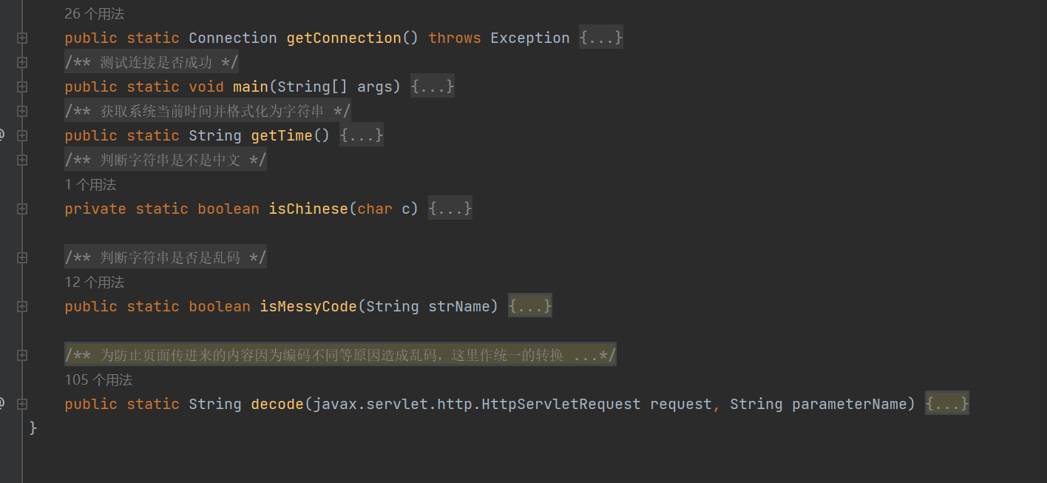1047x483 pixels.
Task: Expand folded {...} body of isMessyCode
Action: 530,306
